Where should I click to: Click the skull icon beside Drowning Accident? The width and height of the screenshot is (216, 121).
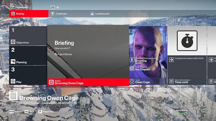click(x=132, y=60)
